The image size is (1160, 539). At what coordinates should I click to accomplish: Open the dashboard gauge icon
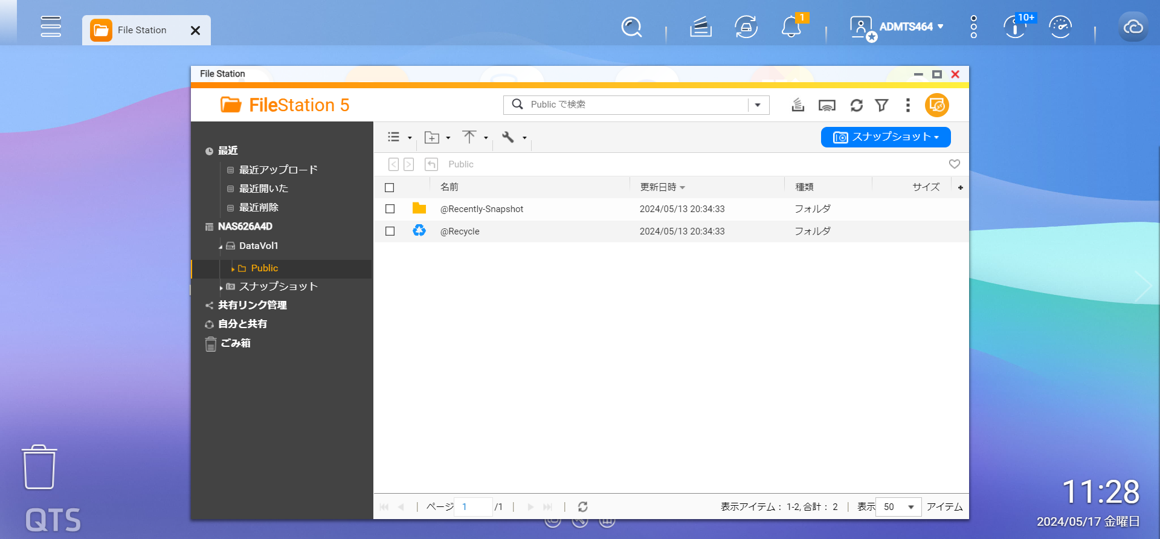point(1060,27)
